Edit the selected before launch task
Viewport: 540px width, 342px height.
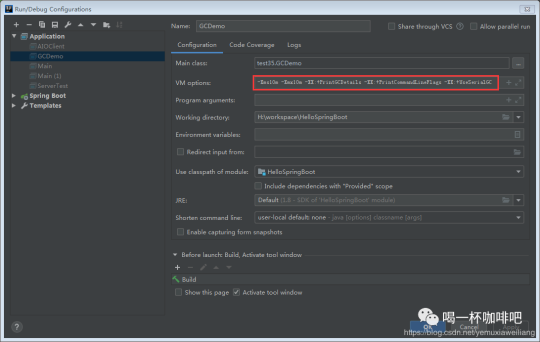tap(203, 267)
